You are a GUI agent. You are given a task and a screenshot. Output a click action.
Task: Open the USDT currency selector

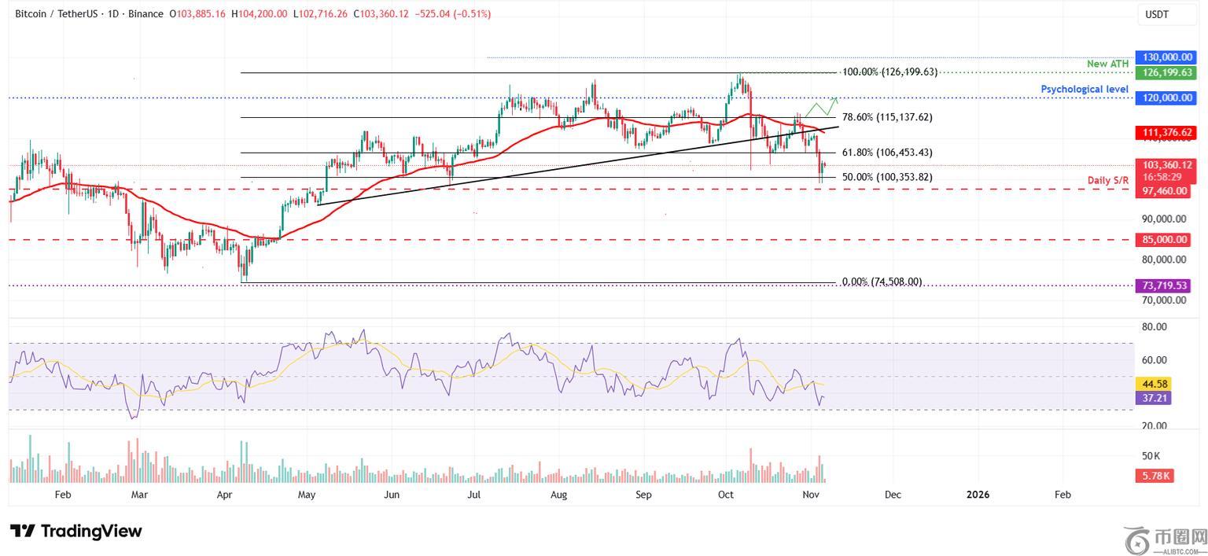[1156, 14]
